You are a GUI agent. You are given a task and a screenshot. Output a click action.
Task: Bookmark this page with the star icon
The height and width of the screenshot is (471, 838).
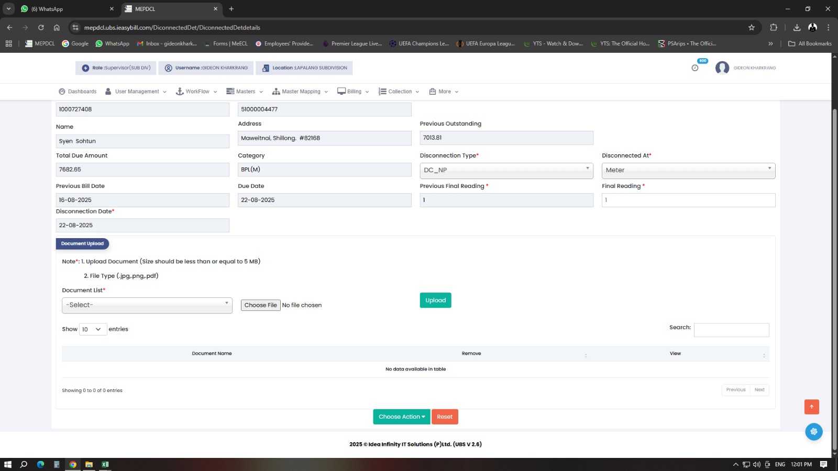coord(752,28)
